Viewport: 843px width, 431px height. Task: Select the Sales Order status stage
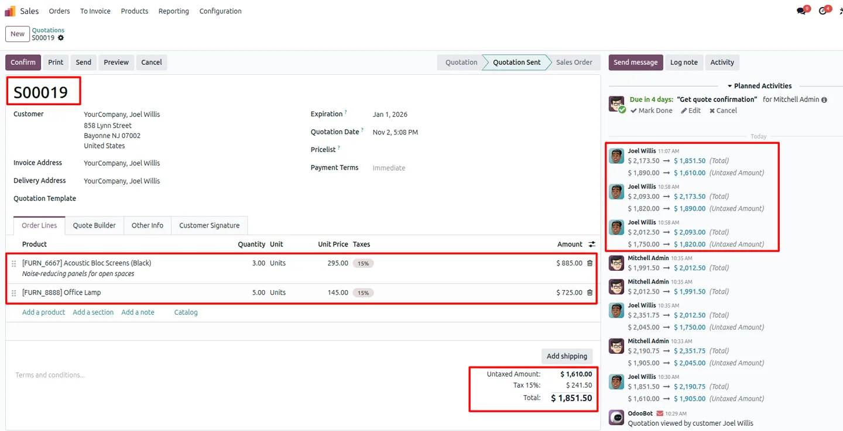pos(574,63)
